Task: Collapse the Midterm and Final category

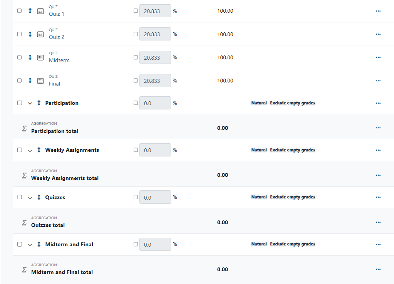Action: (30, 244)
